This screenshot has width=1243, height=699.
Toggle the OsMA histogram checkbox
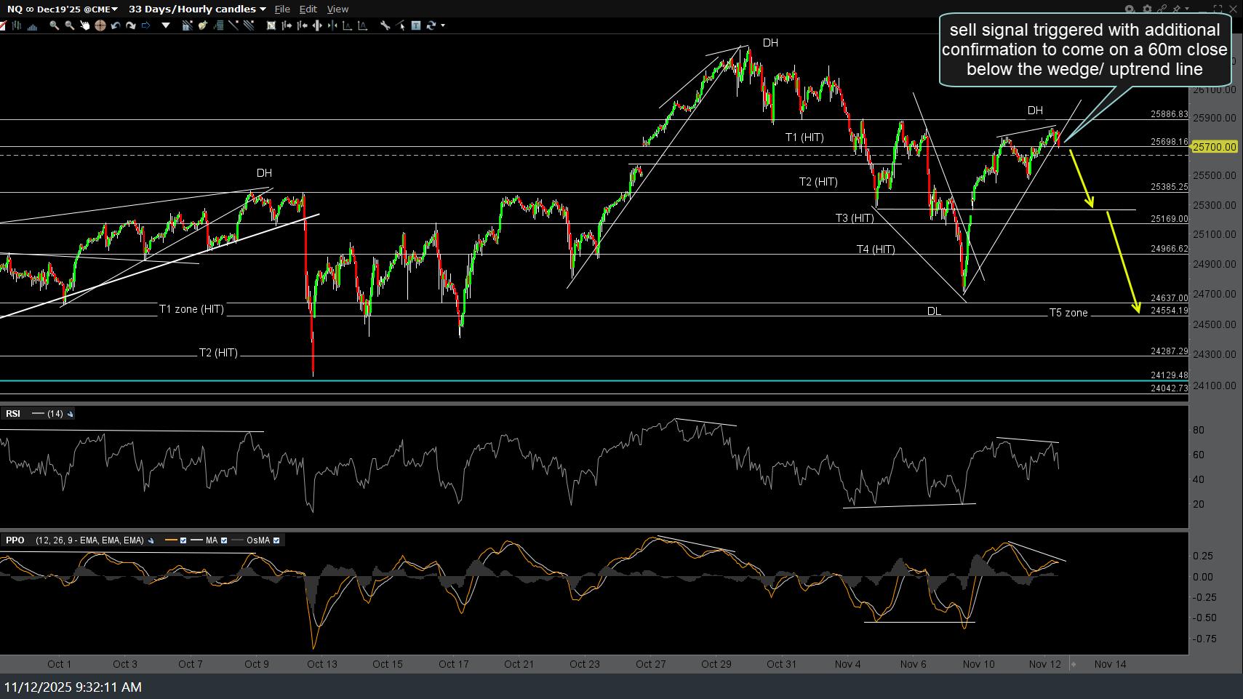point(276,540)
